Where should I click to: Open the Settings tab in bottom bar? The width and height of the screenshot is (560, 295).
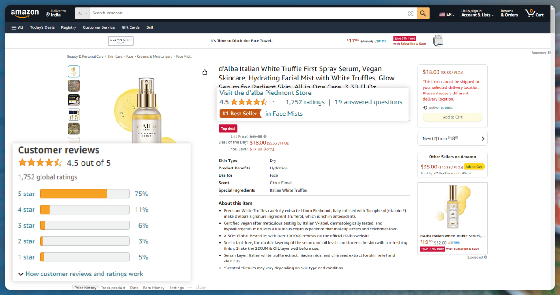click(177, 288)
